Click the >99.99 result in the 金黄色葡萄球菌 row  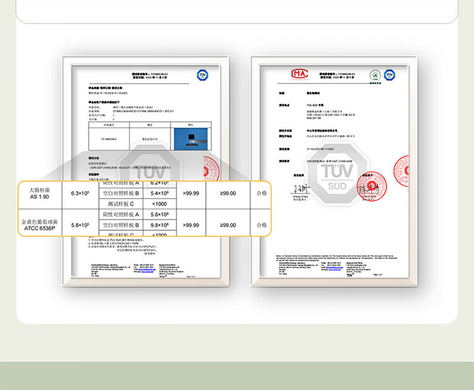[191, 225]
